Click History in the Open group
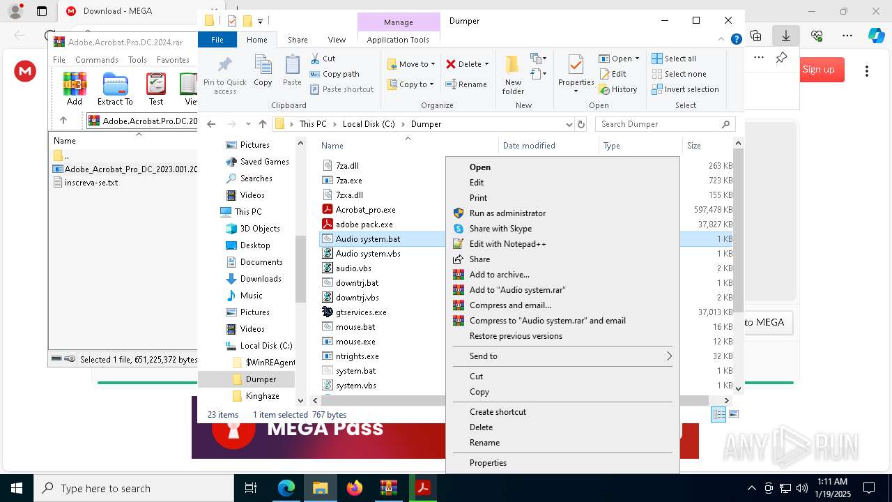 coord(618,89)
